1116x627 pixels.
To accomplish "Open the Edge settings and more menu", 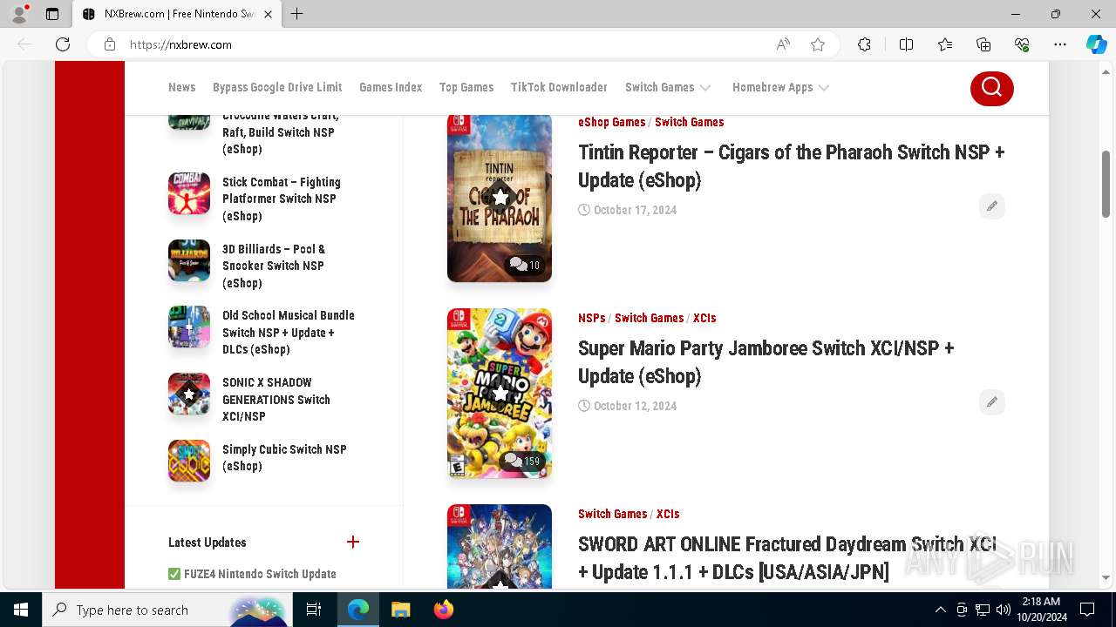I will click(1060, 44).
